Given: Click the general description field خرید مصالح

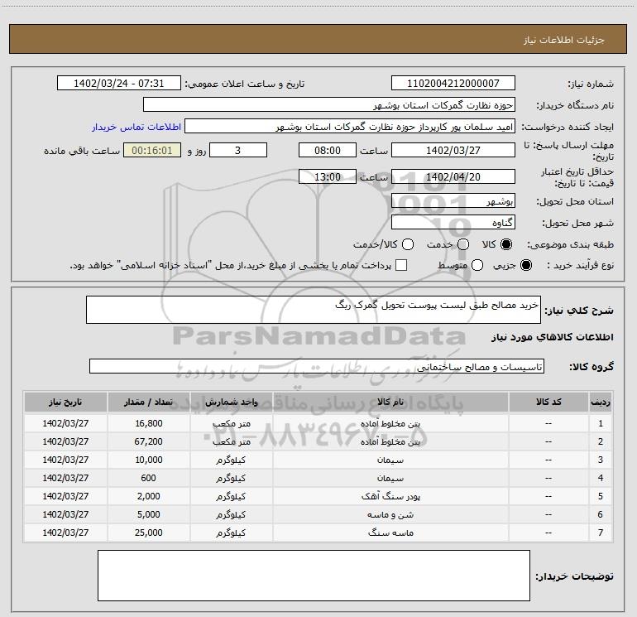Looking at the screenshot, I should click(314, 310).
